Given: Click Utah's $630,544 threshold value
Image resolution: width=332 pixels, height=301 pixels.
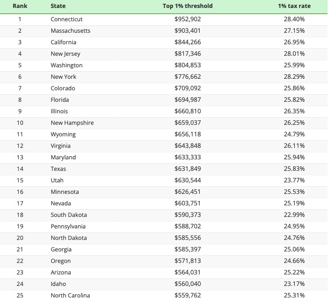Looking at the screenshot, I should [x=187, y=181].
